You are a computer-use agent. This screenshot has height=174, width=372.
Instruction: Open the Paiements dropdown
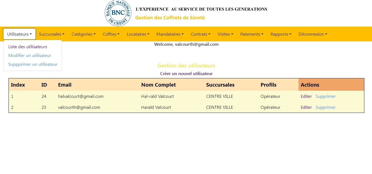pyautogui.click(x=252, y=34)
